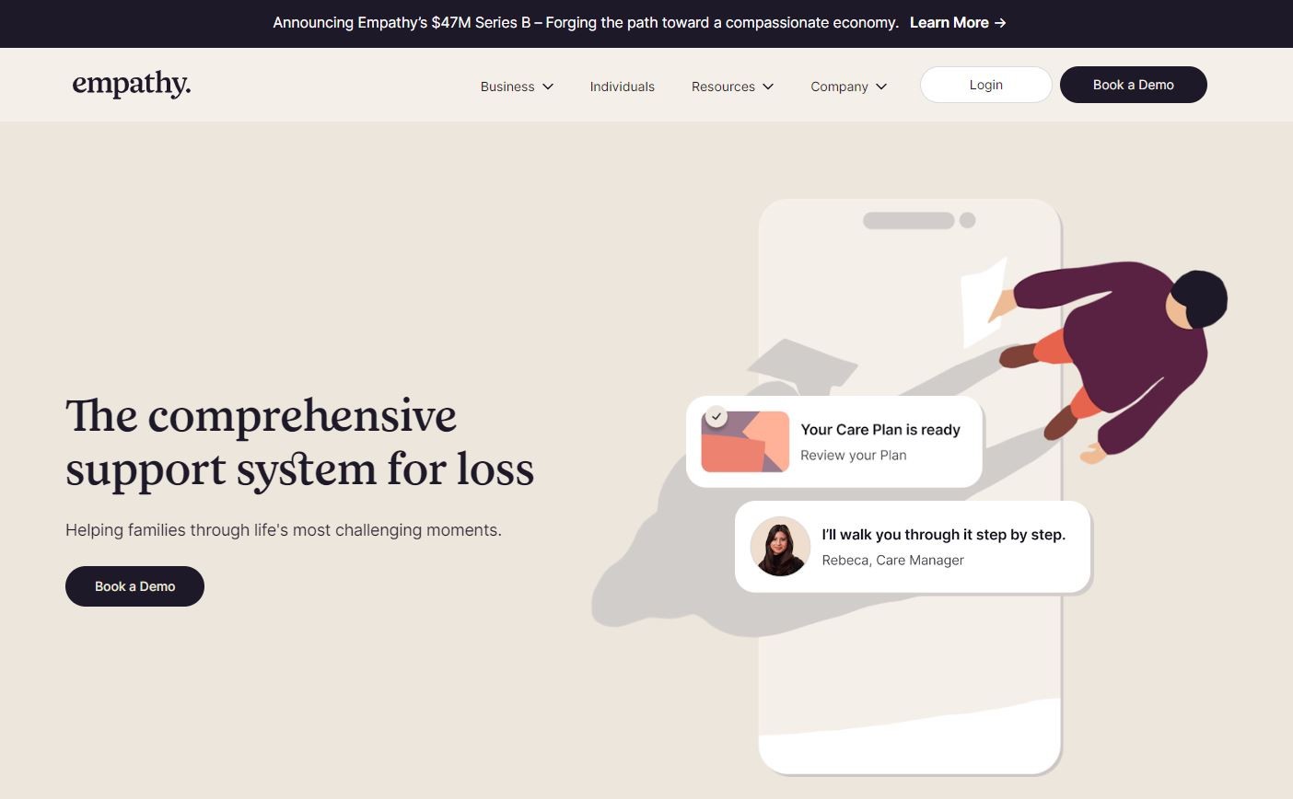
Task: Click Rebeca's avatar photo
Action: [780, 546]
